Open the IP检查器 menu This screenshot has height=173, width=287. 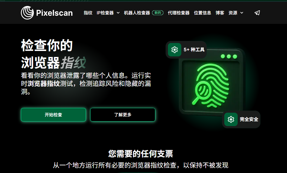105,13
